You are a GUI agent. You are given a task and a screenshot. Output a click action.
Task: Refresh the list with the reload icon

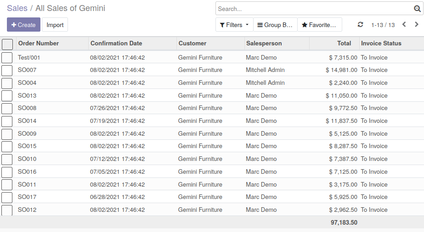(x=360, y=25)
